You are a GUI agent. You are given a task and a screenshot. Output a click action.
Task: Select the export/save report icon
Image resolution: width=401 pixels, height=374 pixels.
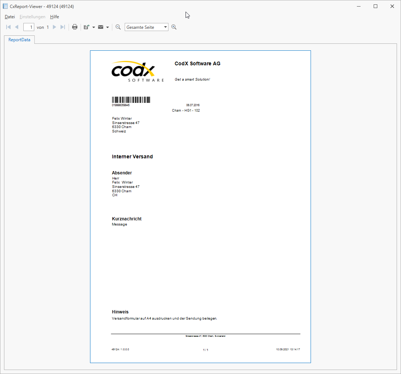(x=86, y=27)
